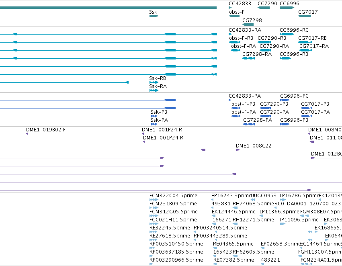The image size is (342, 266).
Task: Select the EK124446.5prime EST label
Action: 233,212
